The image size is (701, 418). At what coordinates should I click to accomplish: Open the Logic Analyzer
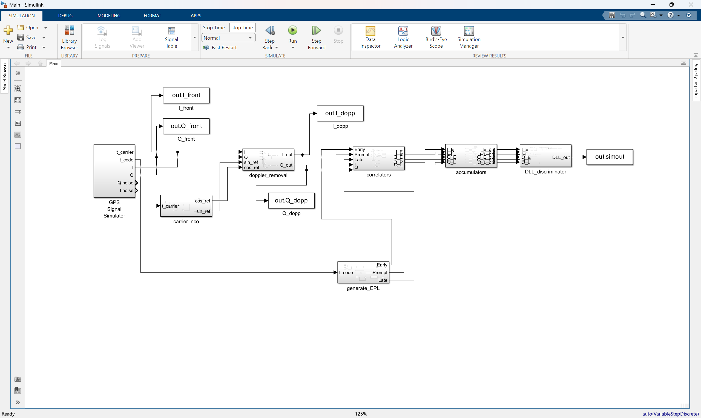pos(403,37)
